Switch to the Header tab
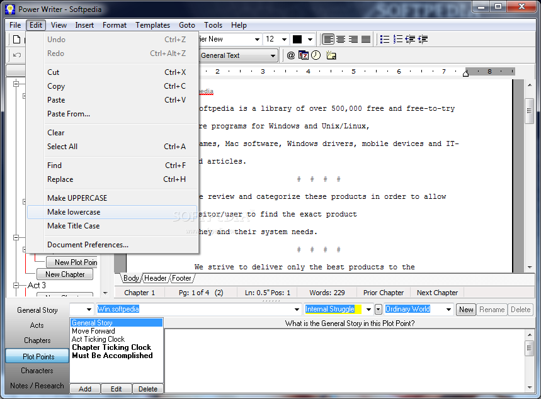541x399 pixels. point(156,278)
